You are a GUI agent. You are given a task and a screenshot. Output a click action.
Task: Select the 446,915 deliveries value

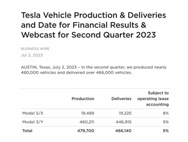(x=124, y=122)
